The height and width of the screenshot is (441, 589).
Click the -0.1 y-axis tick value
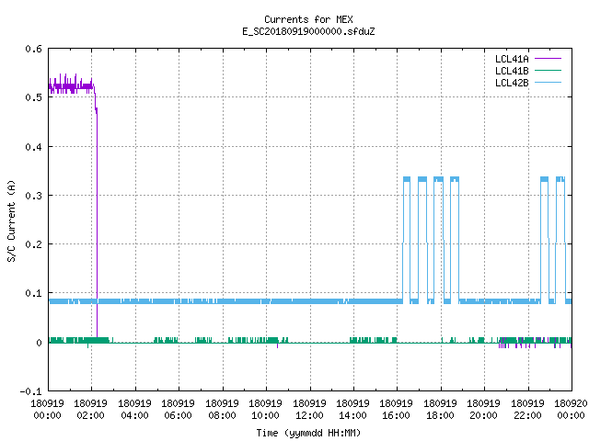pos(30,391)
